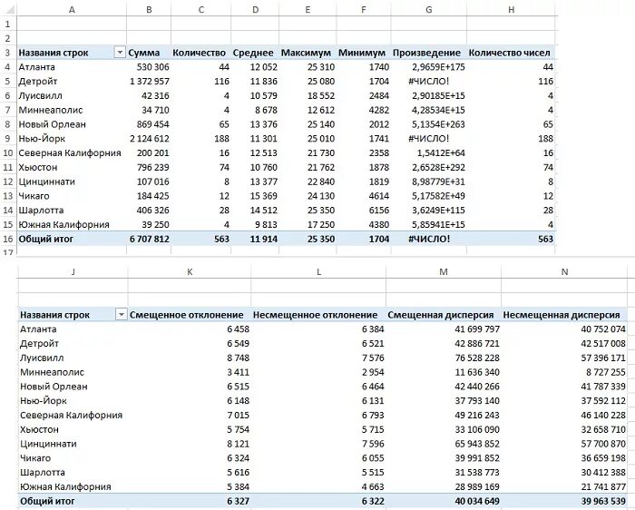Click the 'Несмещенное отклонение' header
This screenshot has height=510, width=635.
coord(315,315)
